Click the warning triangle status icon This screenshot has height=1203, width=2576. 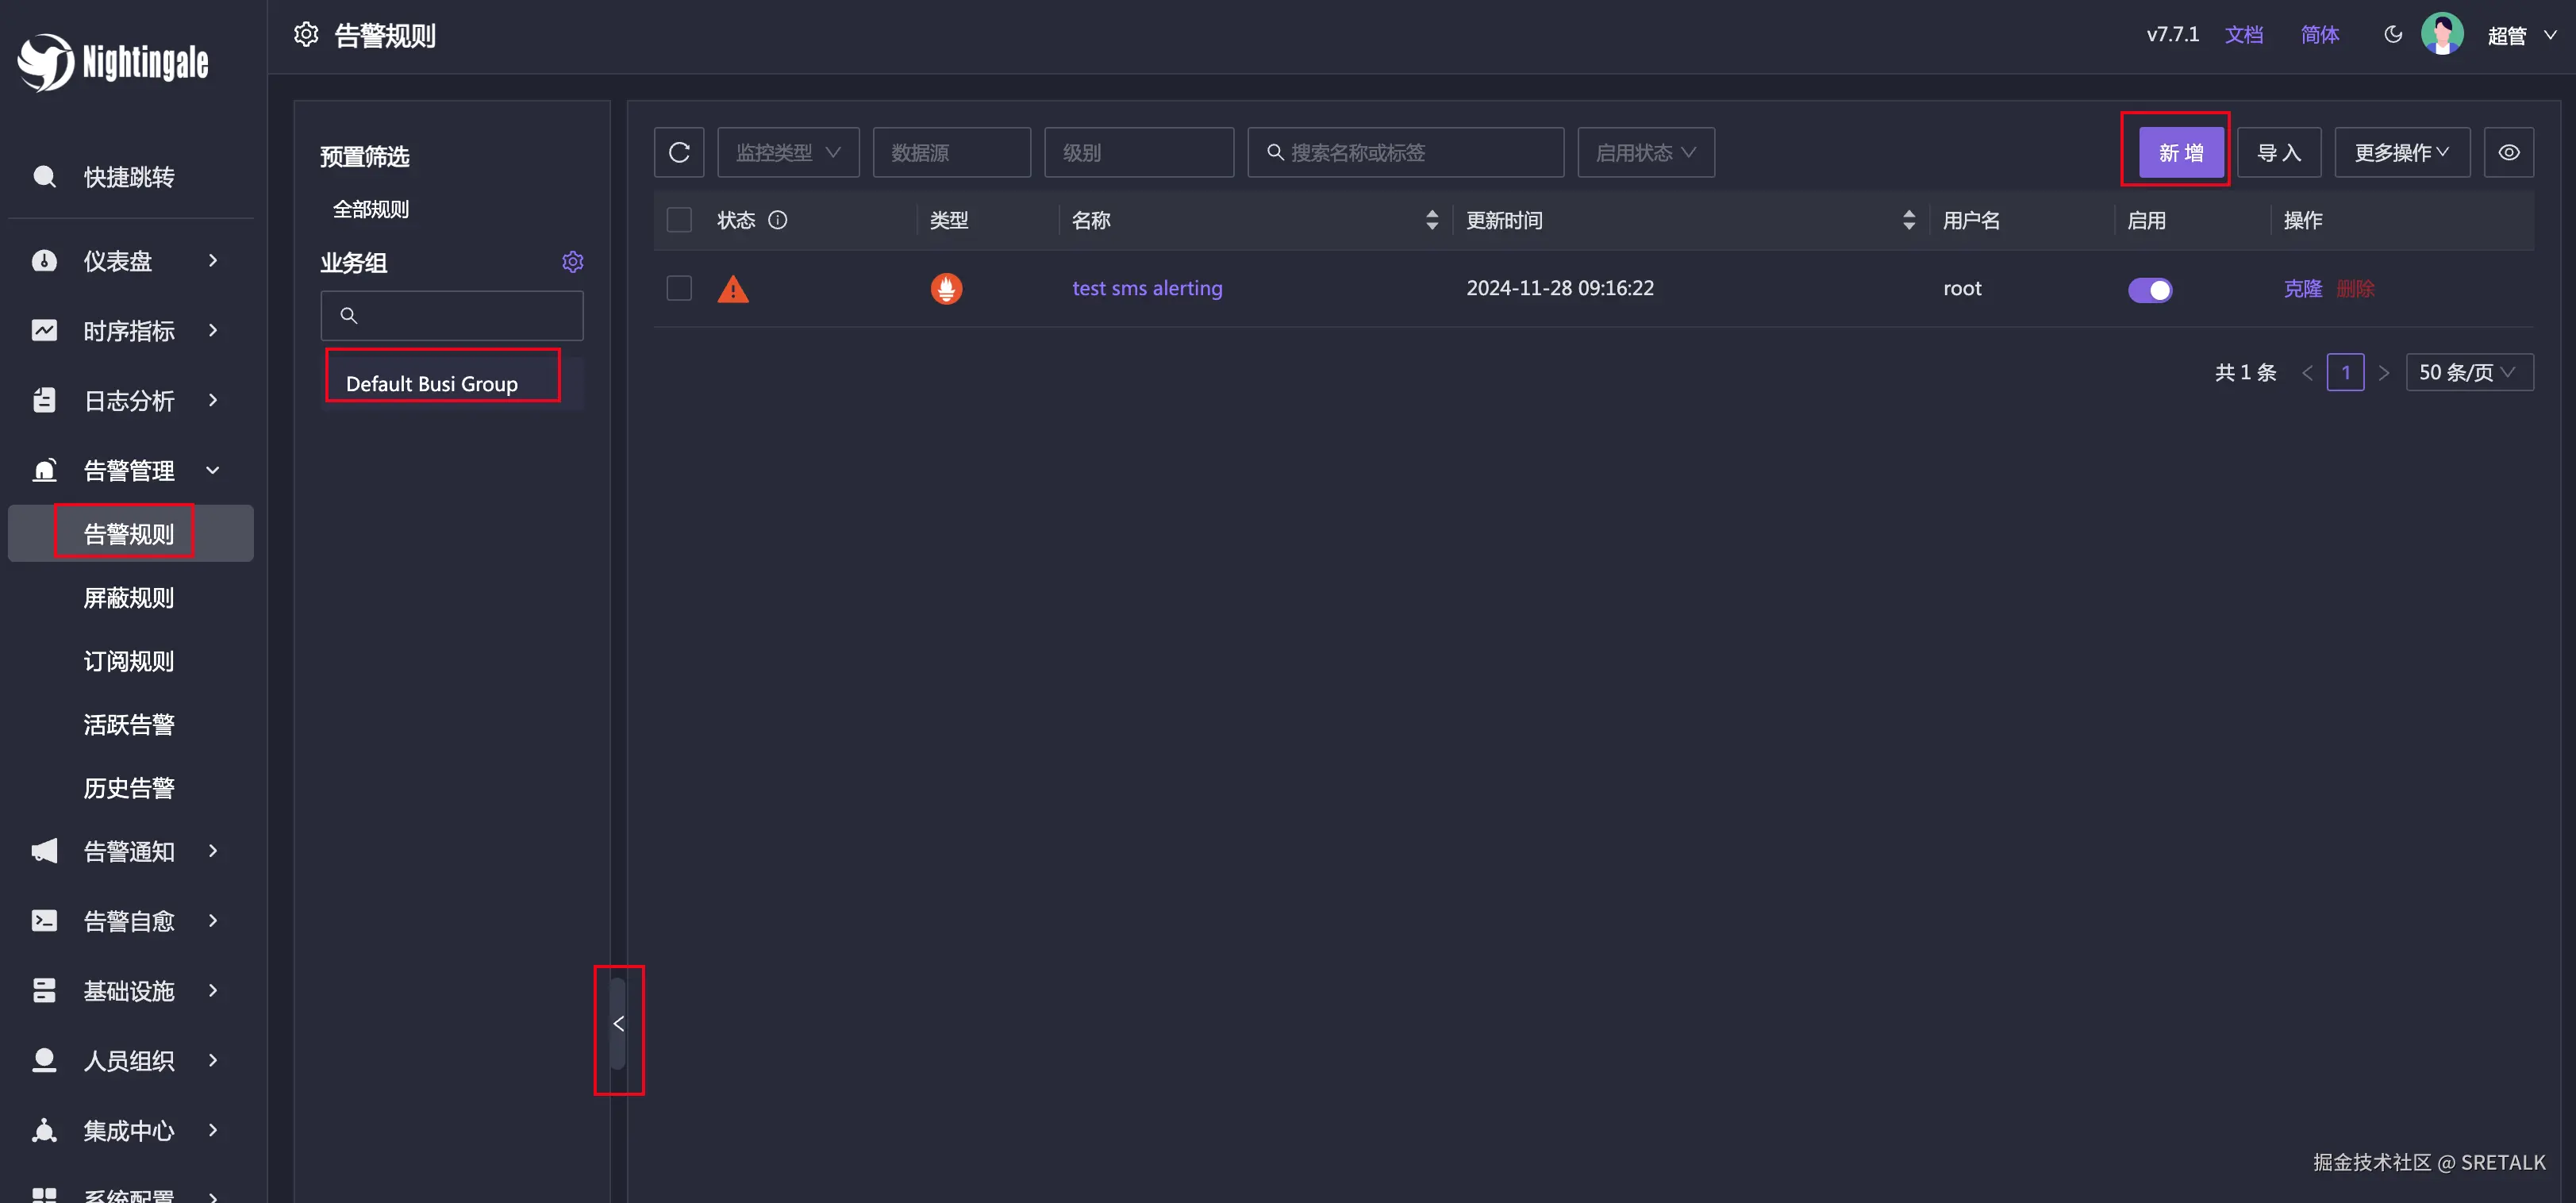pyautogui.click(x=733, y=289)
